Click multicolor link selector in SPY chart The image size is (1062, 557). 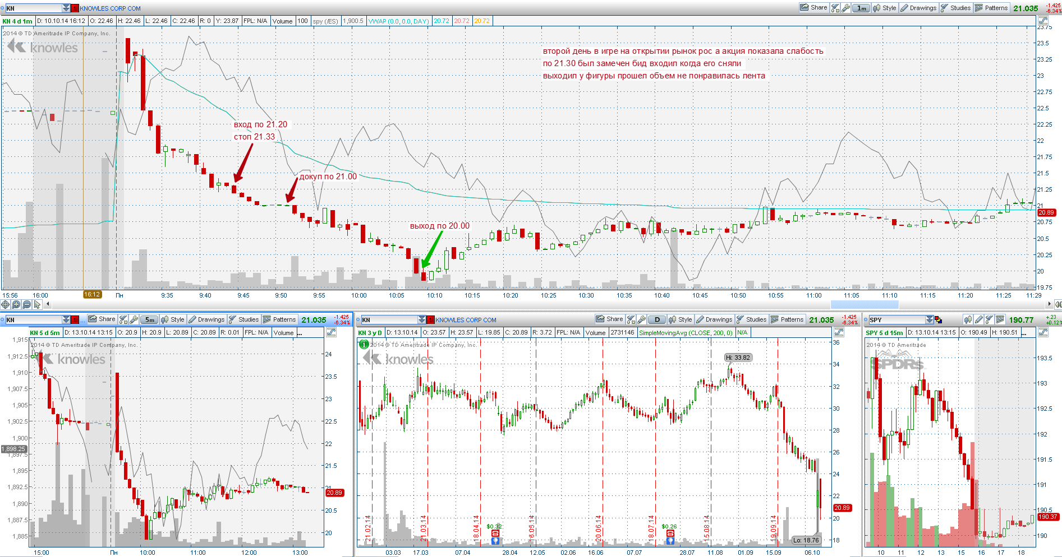[x=939, y=319]
